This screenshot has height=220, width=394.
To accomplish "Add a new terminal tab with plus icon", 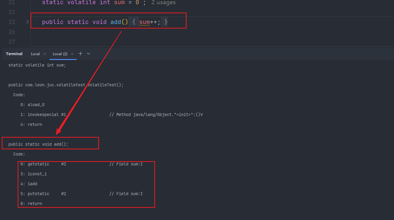I will point(80,54).
